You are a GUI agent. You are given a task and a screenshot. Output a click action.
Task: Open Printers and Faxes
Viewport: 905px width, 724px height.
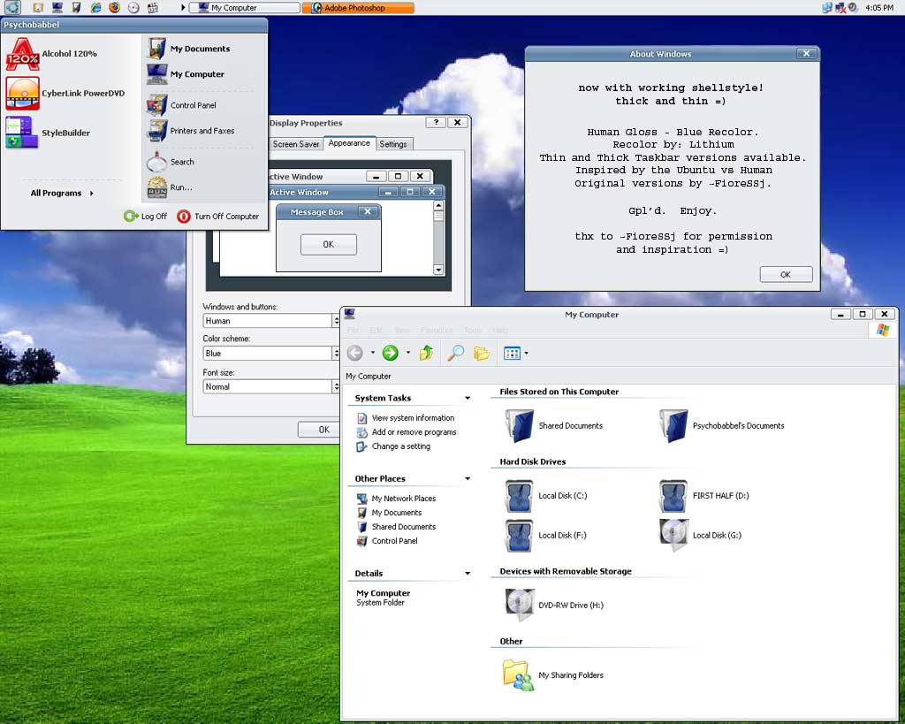(x=202, y=131)
